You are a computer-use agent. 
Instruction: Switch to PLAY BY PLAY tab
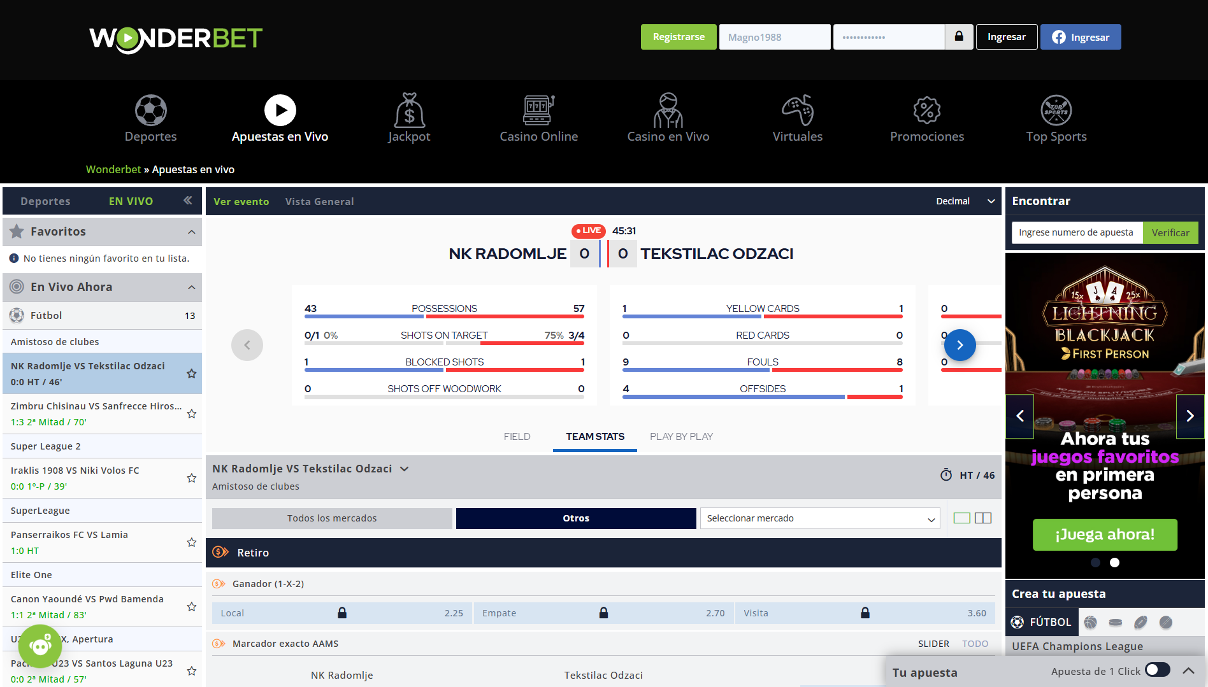point(681,437)
